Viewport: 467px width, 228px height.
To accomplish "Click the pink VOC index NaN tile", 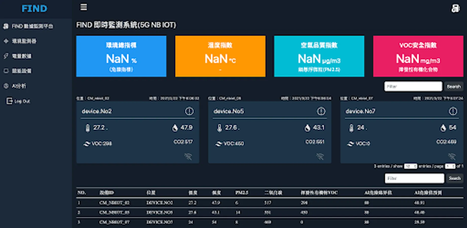I will [418, 56].
